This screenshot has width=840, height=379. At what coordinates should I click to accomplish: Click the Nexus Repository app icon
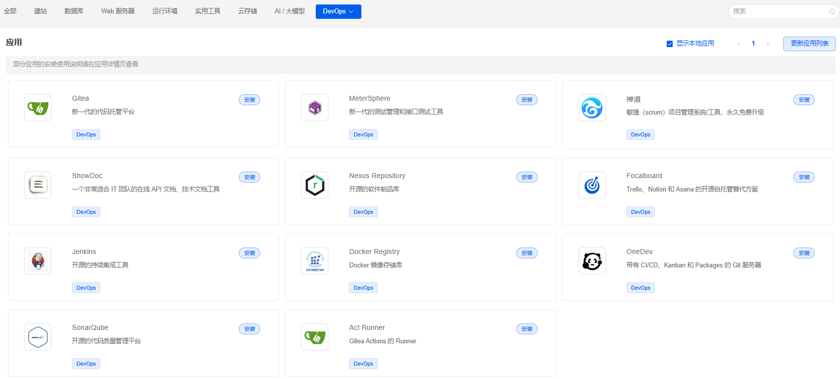[x=315, y=185]
